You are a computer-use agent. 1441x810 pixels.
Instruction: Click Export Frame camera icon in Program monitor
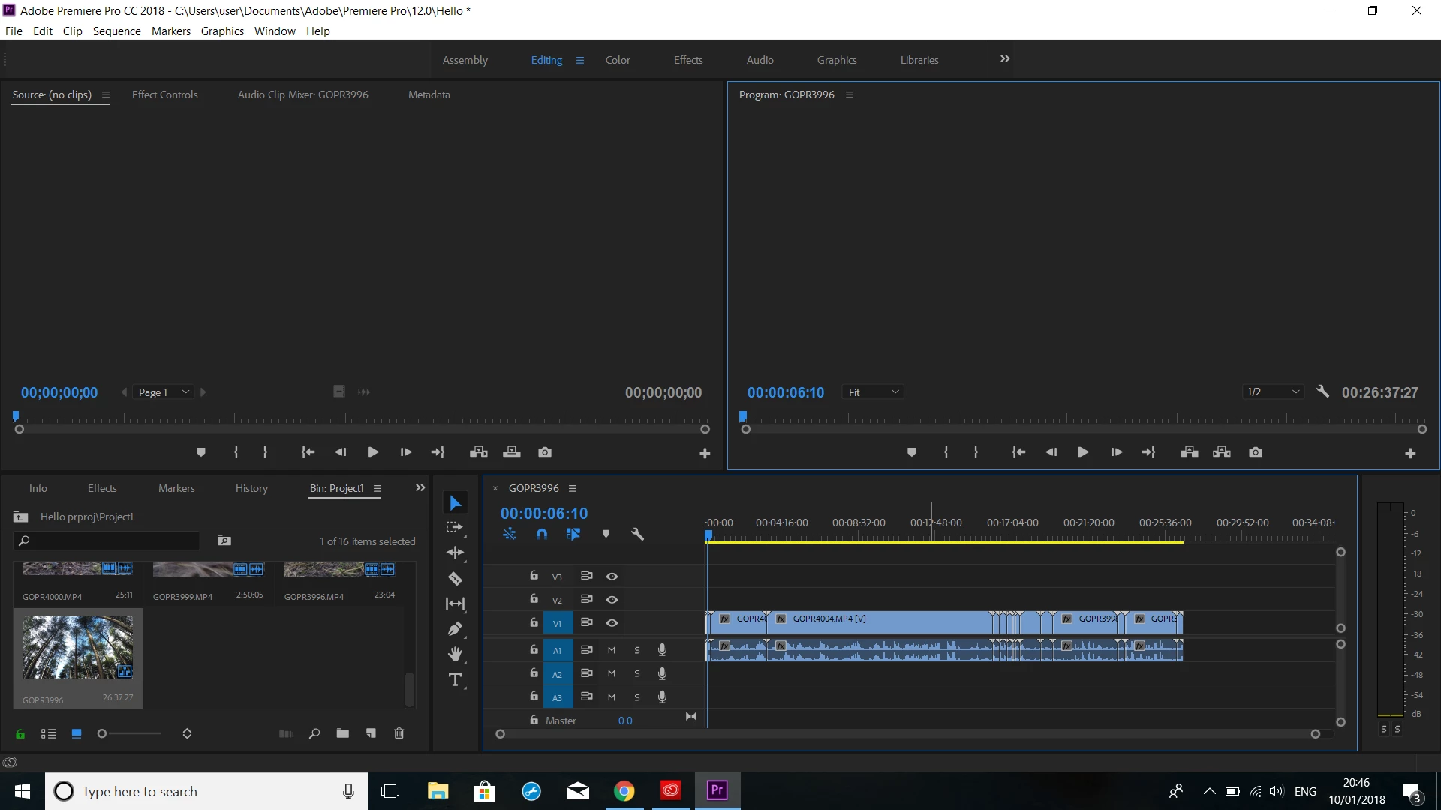1256,452
